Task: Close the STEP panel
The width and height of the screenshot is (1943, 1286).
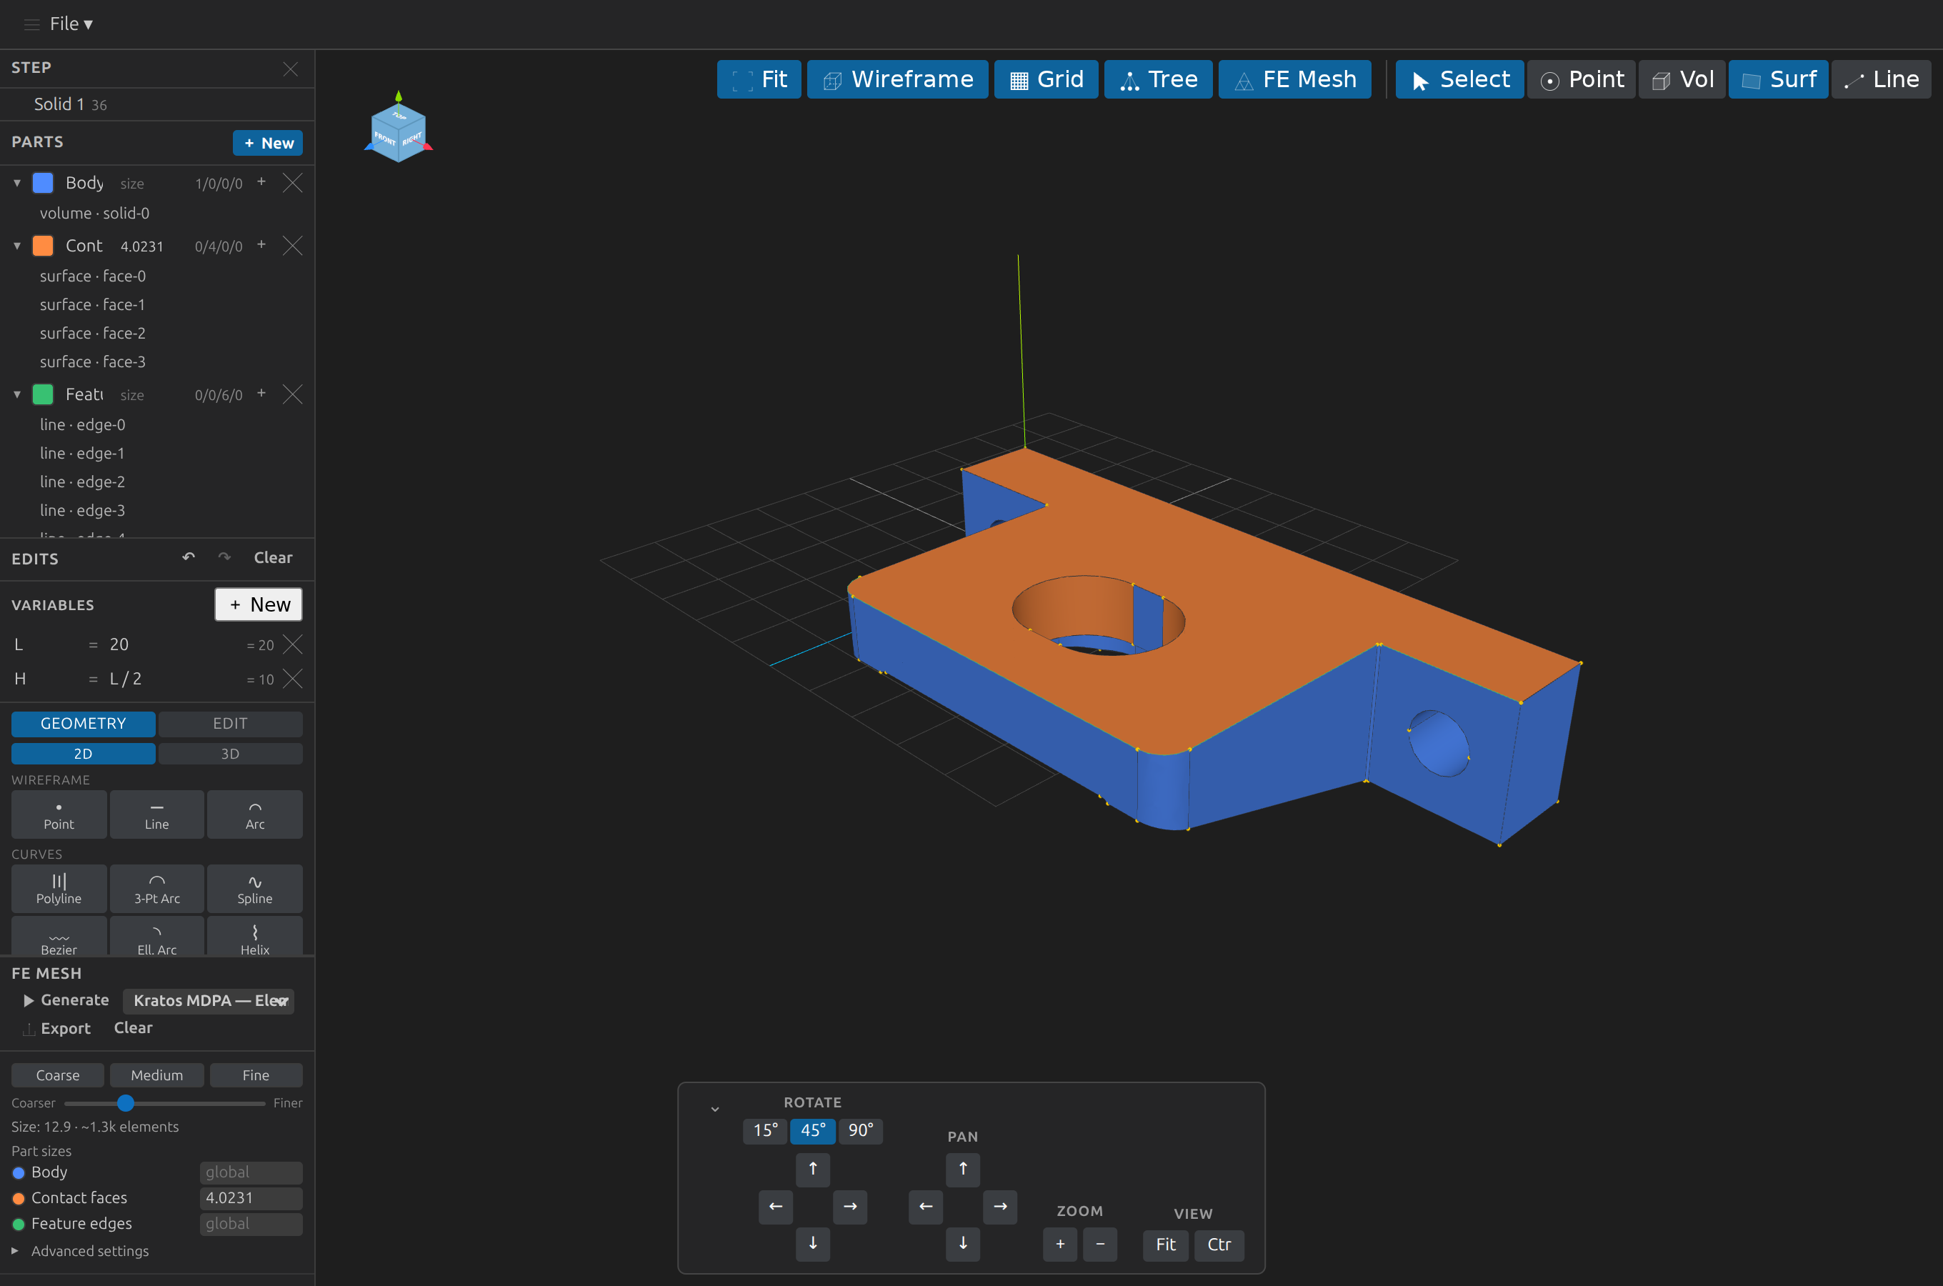Action: (290, 69)
